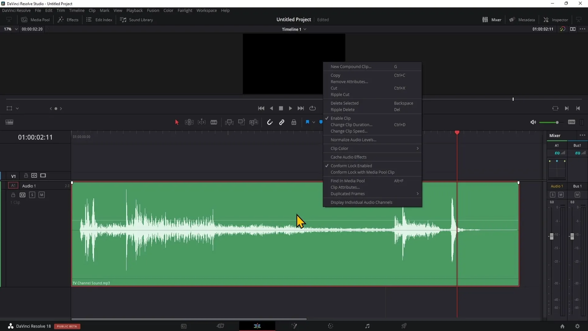
Task: Expand Timeline 1 dropdown selector
Action: click(x=306, y=29)
